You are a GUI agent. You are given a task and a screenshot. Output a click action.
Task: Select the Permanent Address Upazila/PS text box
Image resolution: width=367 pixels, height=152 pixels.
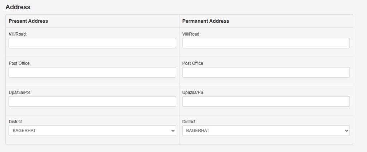coord(266,101)
